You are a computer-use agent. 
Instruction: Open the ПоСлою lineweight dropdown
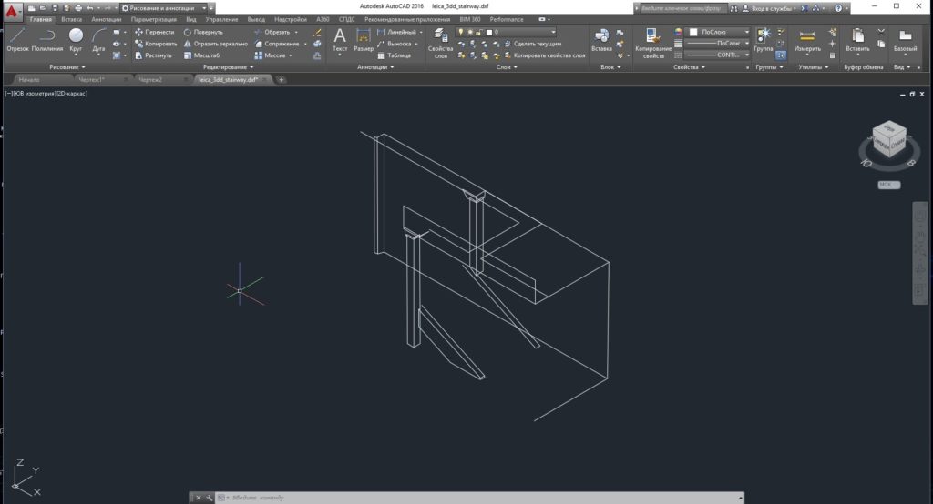tap(718, 44)
